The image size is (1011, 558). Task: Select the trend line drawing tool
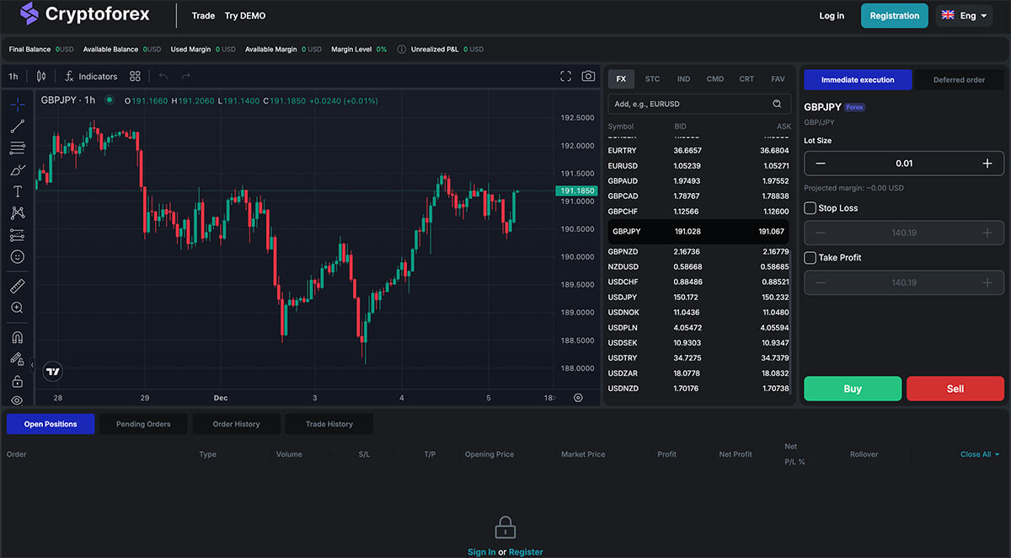click(x=17, y=126)
